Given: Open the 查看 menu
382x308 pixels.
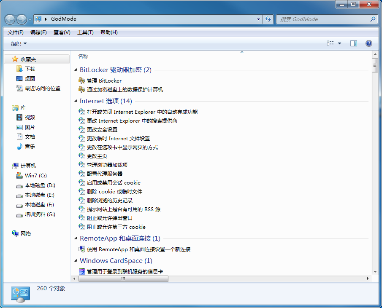Looking at the screenshot, I should click(x=62, y=32).
